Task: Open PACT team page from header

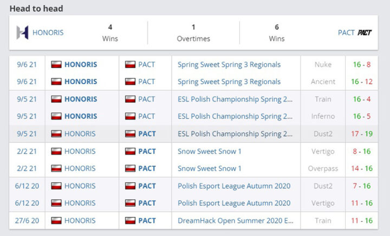Action: 346,32
